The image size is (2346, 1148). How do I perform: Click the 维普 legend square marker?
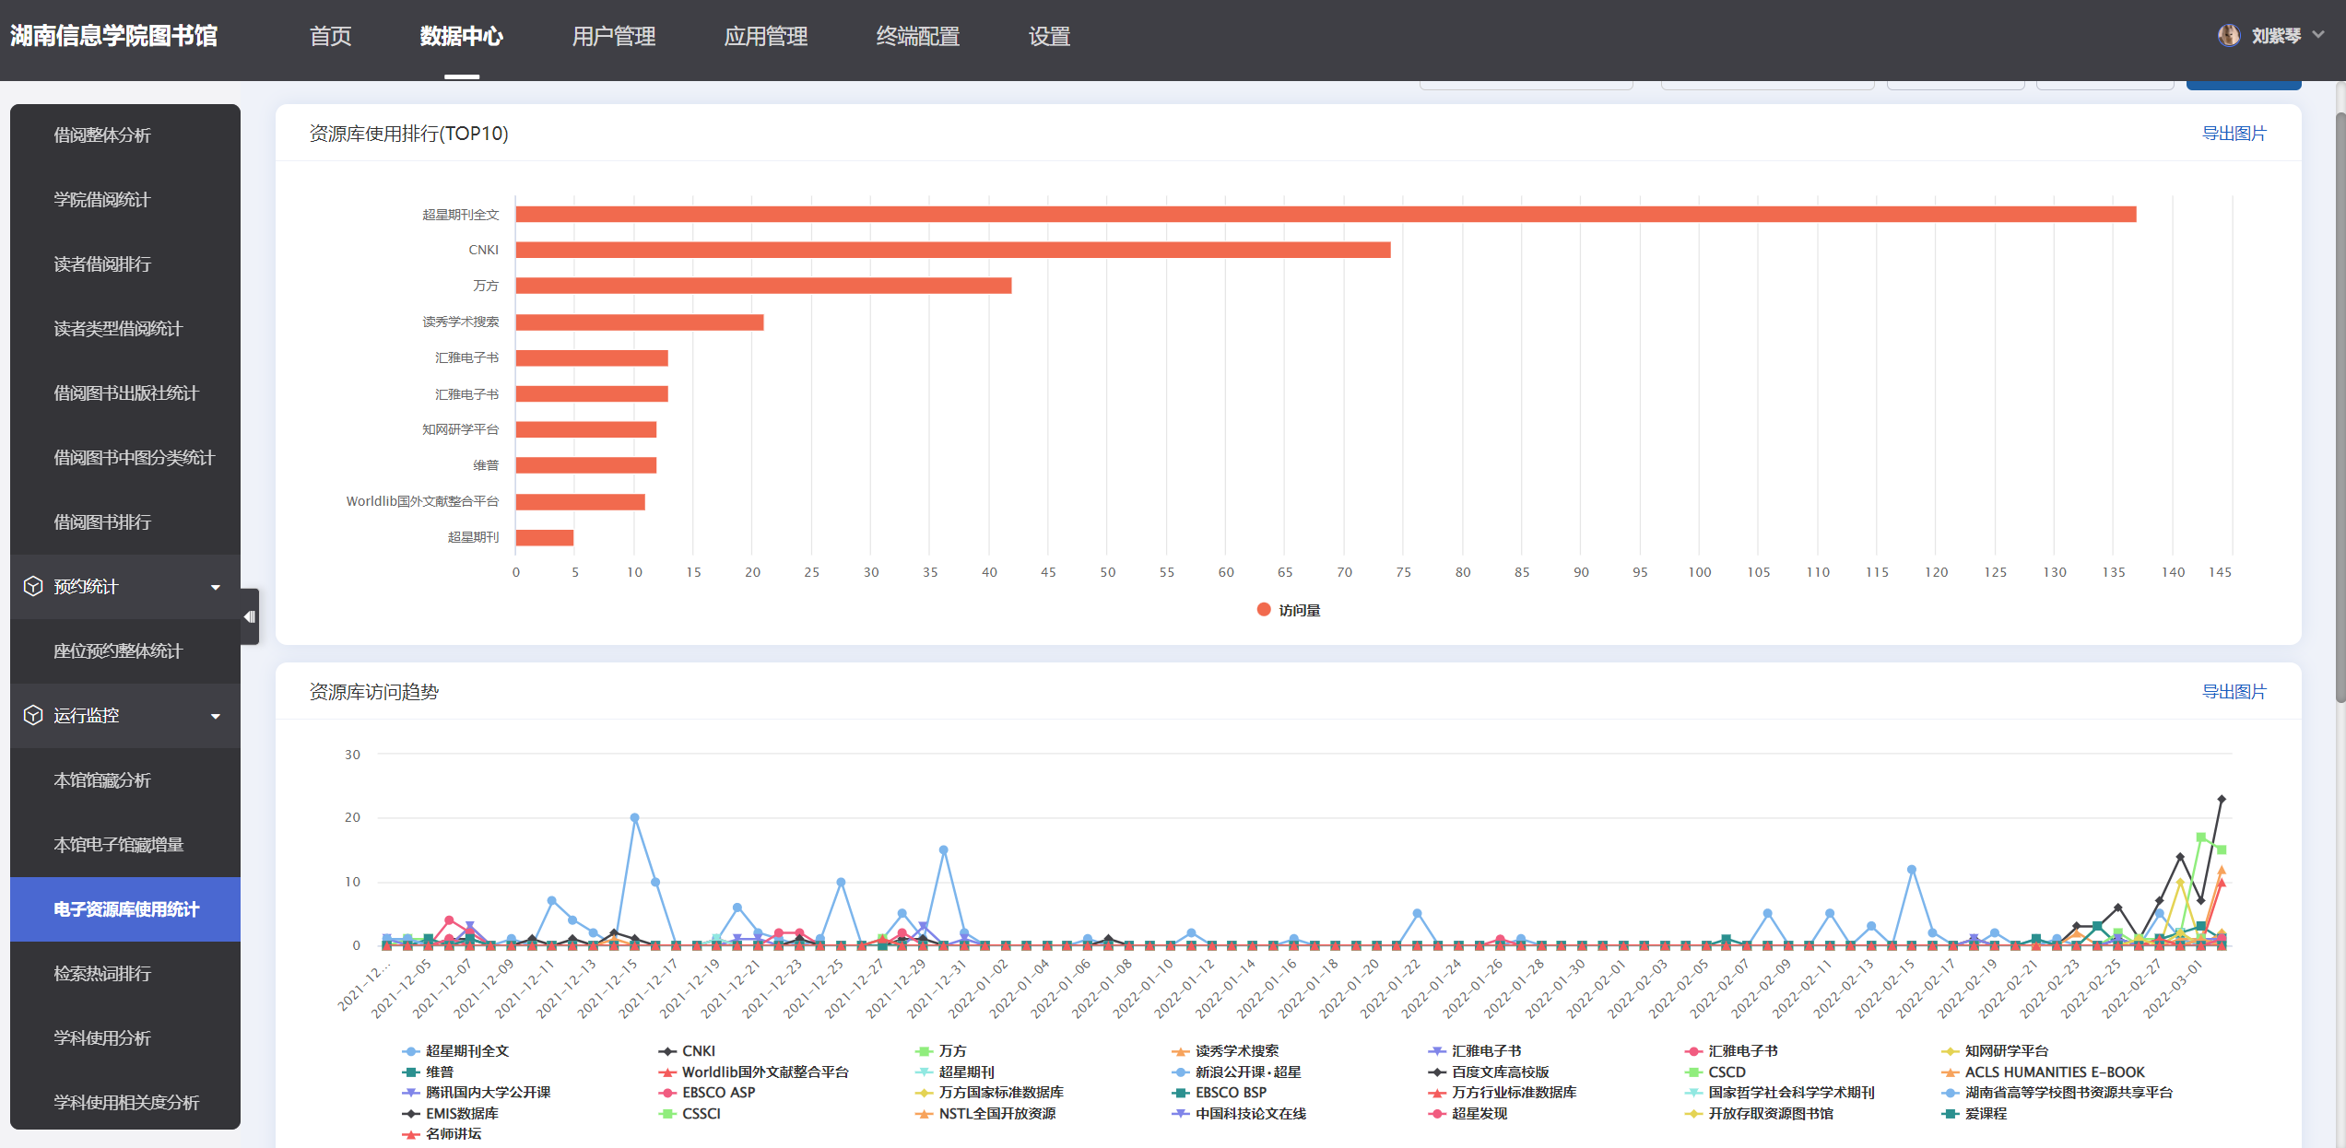[411, 1072]
